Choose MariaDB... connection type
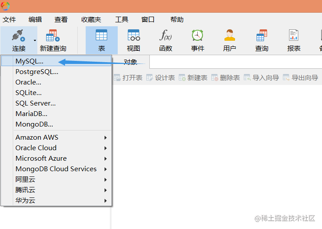 point(56,113)
